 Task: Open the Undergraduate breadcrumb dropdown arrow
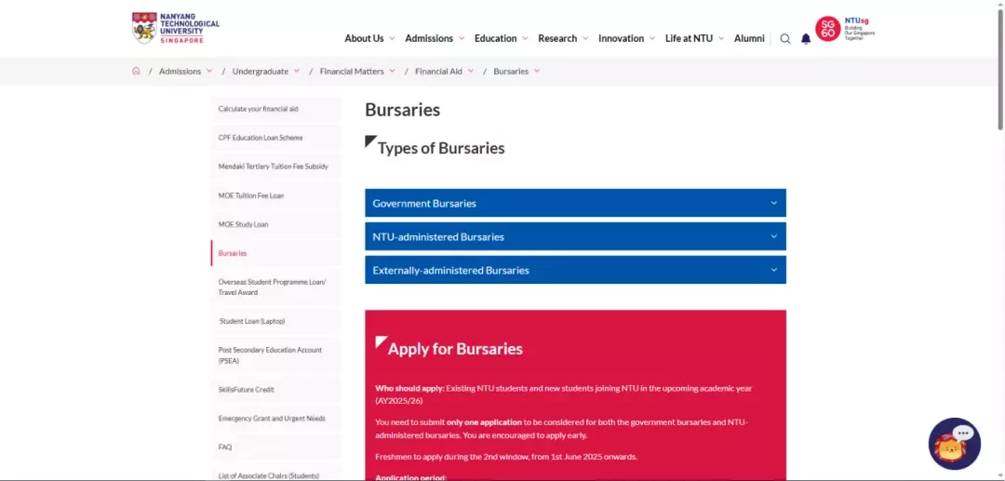(297, 71)
